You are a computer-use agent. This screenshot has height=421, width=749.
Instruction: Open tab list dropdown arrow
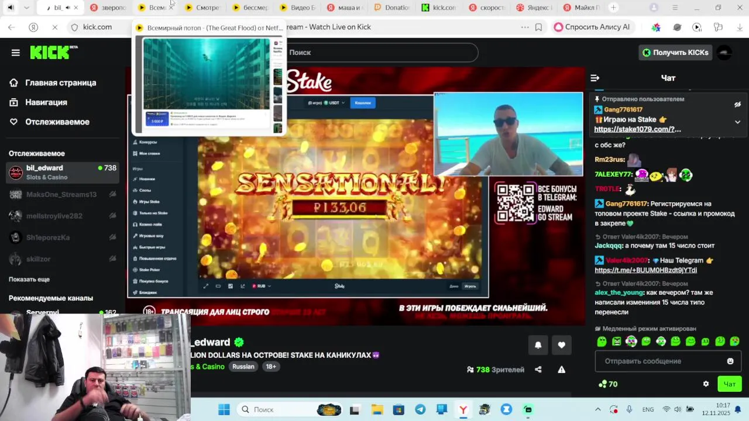pyautogui.click(x=26, y=8)
